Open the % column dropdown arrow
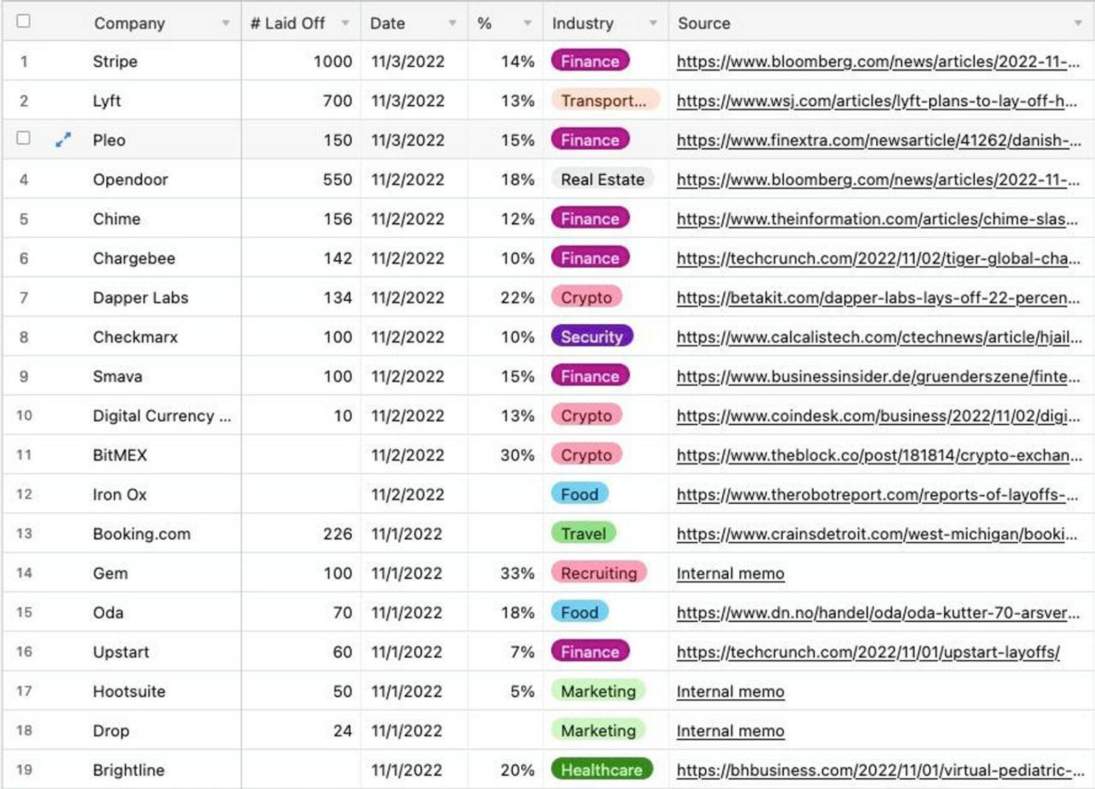 point(528,23)
